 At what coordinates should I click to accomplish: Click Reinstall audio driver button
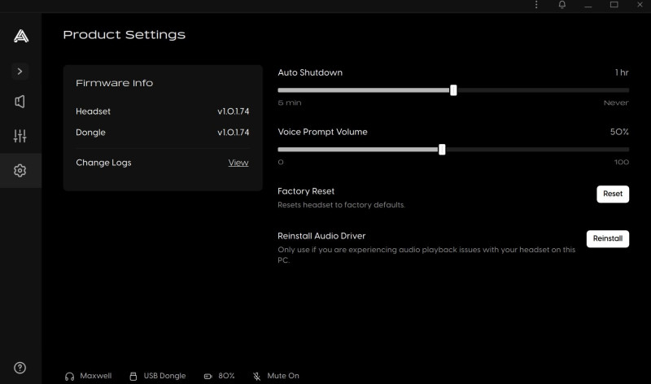[x=607, y=238]
